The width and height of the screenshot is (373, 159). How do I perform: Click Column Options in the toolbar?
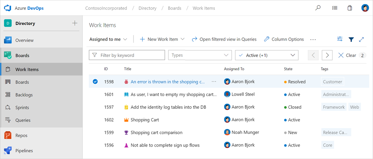(284, 39)
